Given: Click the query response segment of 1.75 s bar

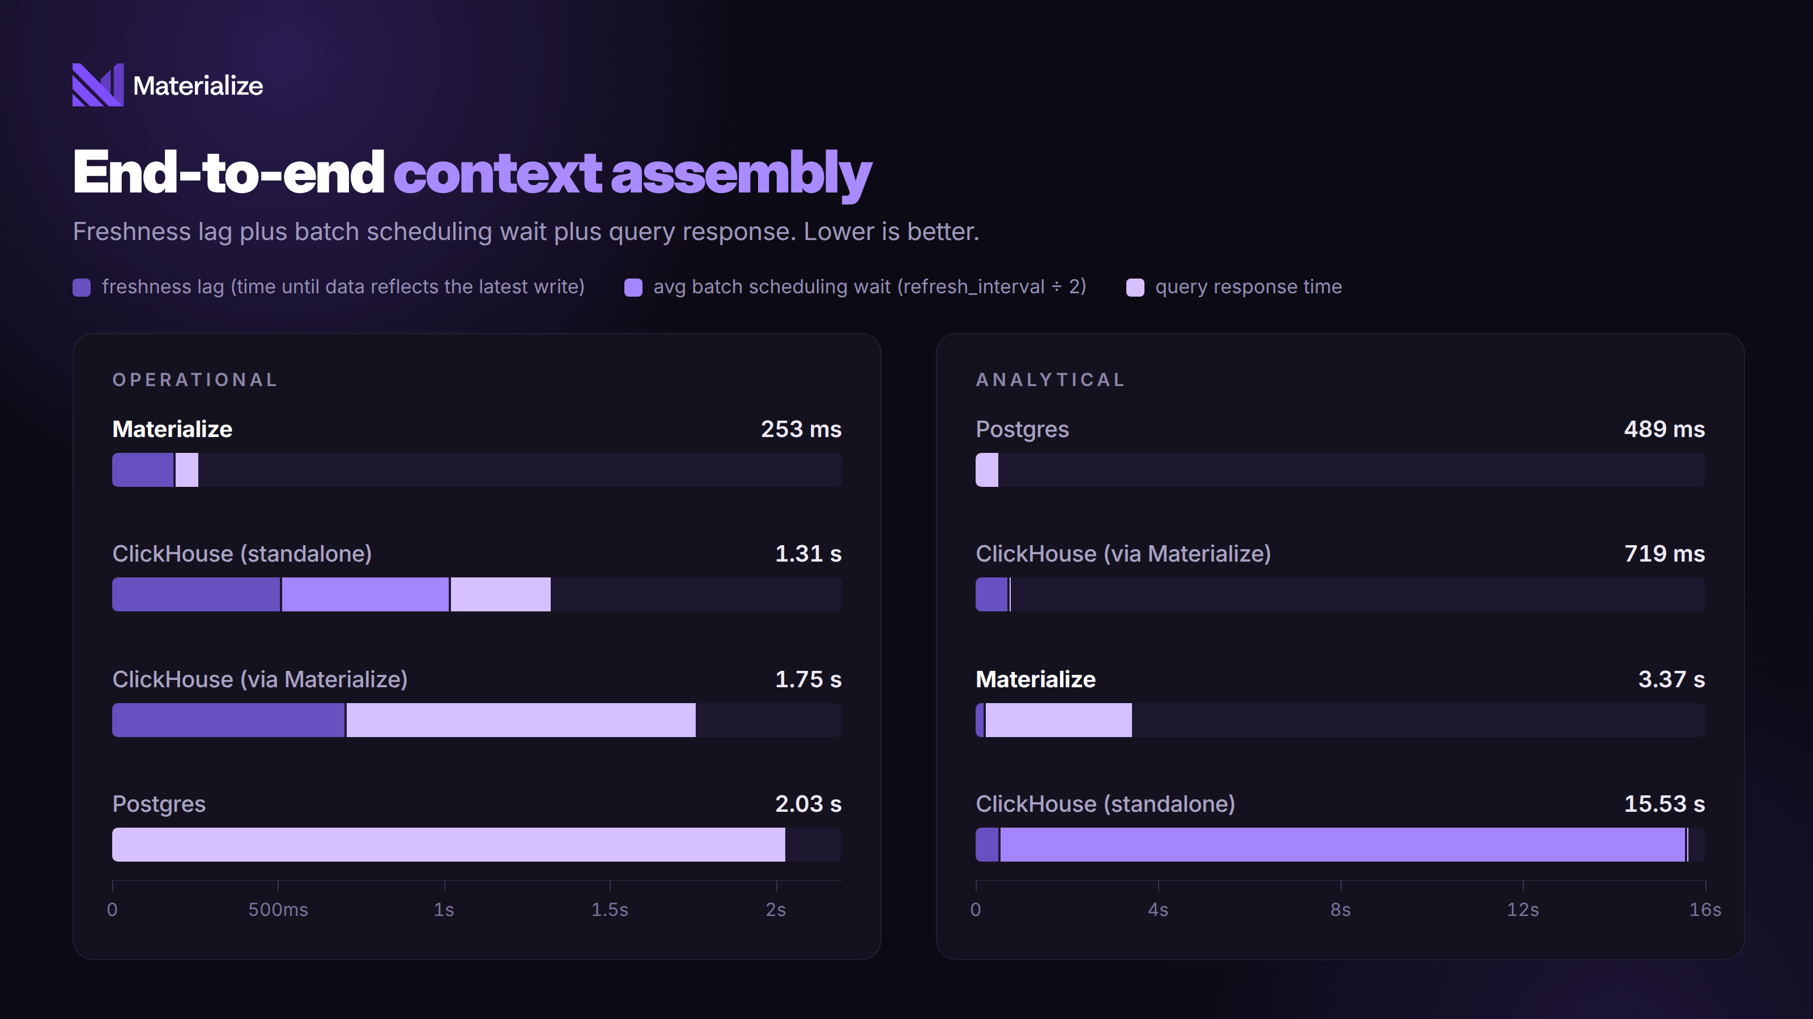Looking at the screenshot, I should 521,720.
